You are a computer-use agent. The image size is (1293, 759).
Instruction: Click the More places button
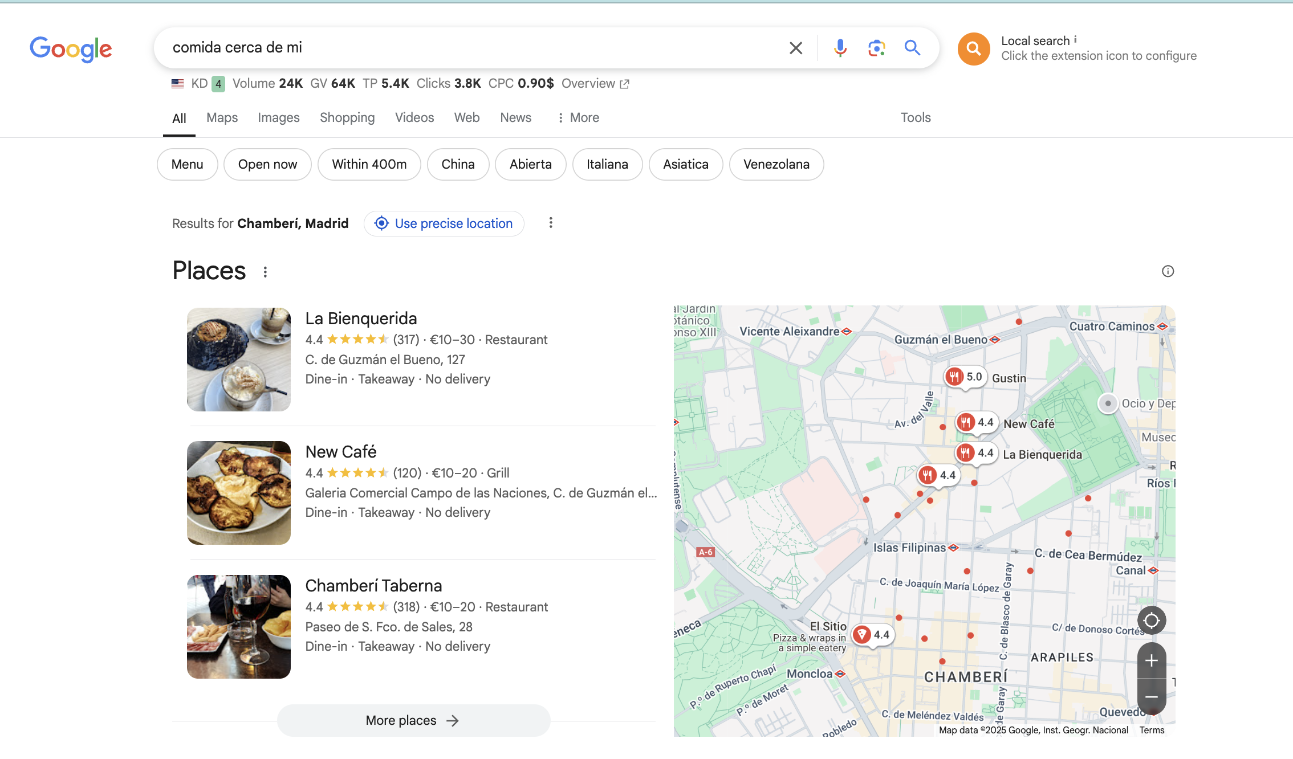pos(413,720)
